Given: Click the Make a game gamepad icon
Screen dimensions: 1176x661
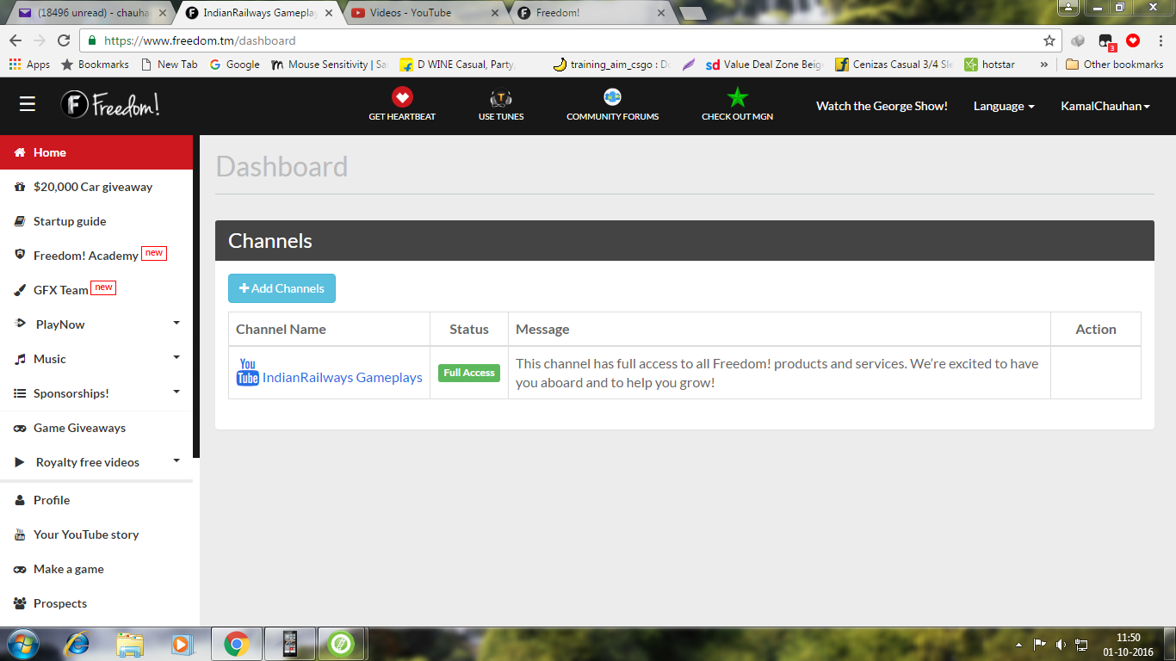Looking at the screenshot, I should click(20, 569).
